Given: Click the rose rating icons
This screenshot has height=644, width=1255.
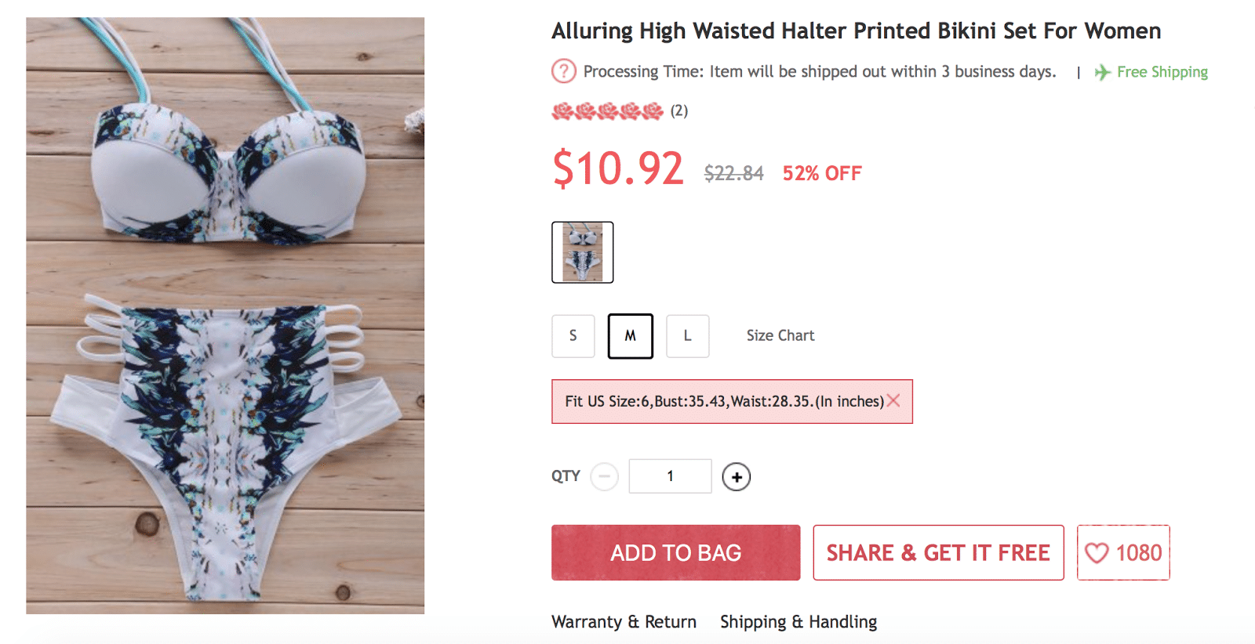Looking at the screenshot, I should (607, 111).
